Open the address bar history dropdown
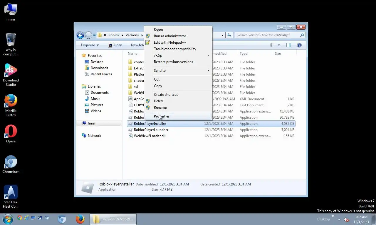 222,35
